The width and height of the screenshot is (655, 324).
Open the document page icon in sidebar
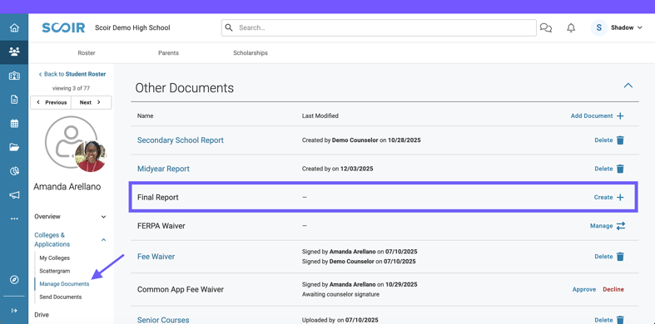click(x=14, y=99)
